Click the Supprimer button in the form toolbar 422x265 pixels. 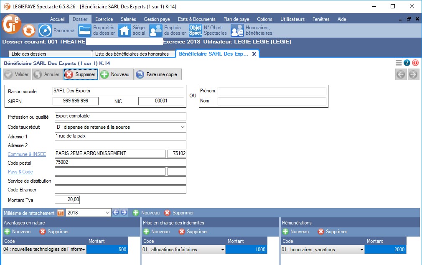[x=81, y=74]
